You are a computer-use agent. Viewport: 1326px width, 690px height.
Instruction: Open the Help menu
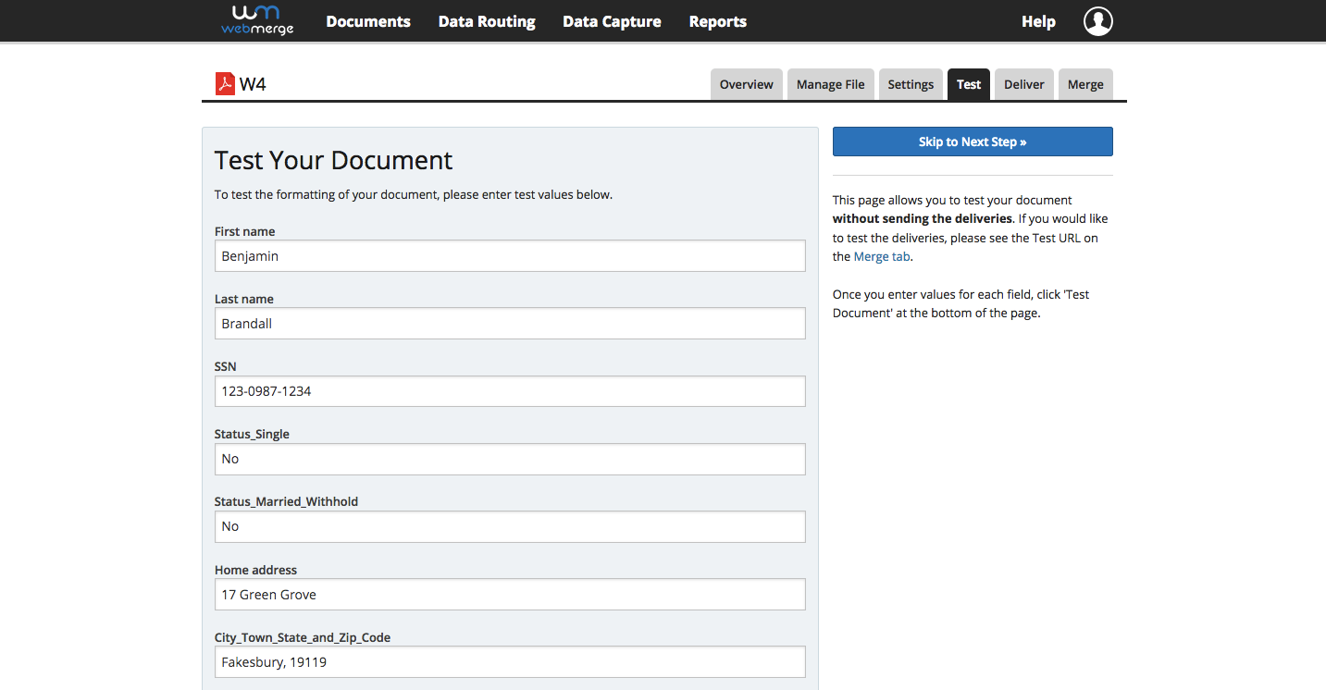[1038, 21]
